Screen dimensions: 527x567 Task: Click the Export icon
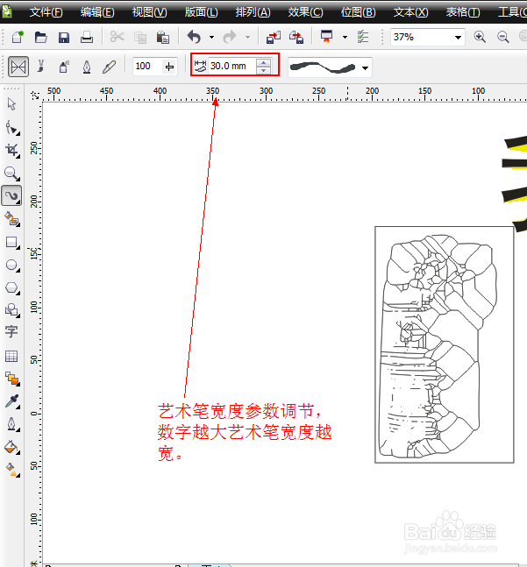pyautogui.click(x=296, y=38)
